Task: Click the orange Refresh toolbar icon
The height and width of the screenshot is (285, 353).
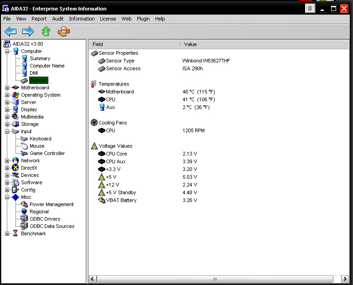Action: pos(64,31)
